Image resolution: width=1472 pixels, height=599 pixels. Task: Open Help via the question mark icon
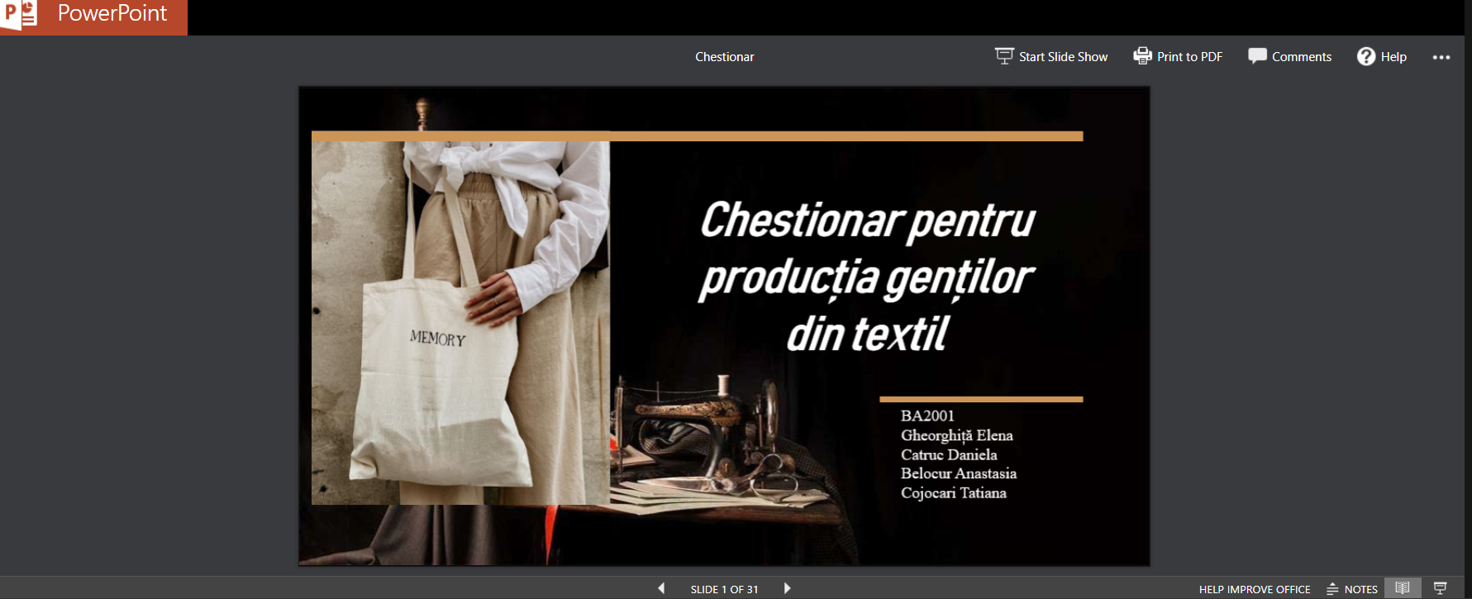1366,56
